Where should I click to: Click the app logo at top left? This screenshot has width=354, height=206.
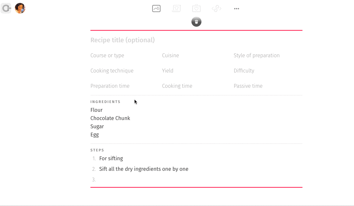(6, 8)
